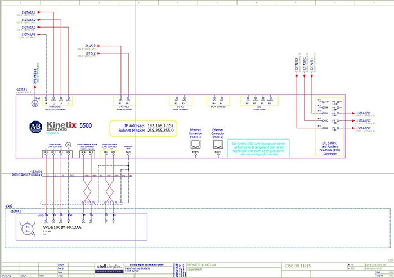This screenshot has width=394, height=278.
Task: Click the Gruppe 1 text under Kinetix
Action: click(52, 133)
